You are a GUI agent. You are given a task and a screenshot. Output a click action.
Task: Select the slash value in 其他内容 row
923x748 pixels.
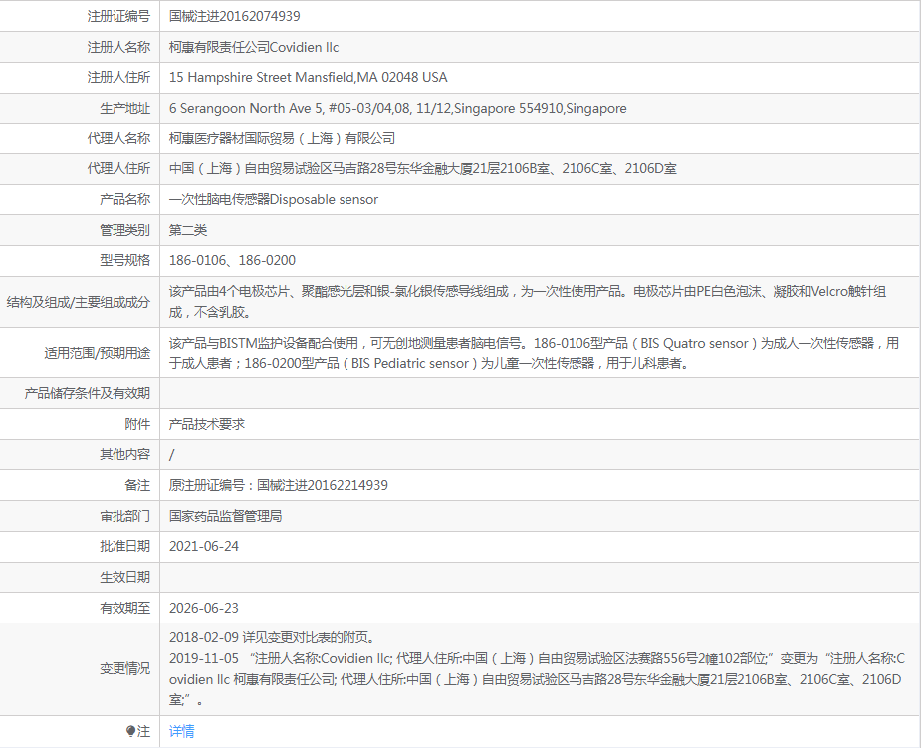pyautogui.click(x=171, y=455)
